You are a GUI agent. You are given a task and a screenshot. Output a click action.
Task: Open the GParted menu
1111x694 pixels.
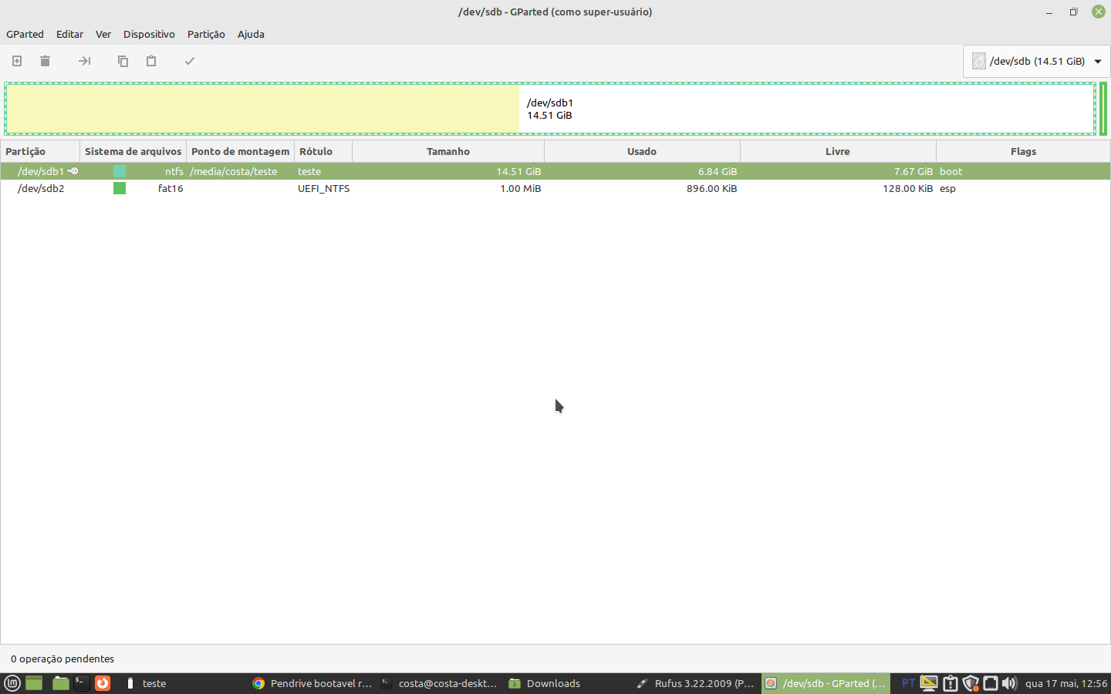(25, 34)
